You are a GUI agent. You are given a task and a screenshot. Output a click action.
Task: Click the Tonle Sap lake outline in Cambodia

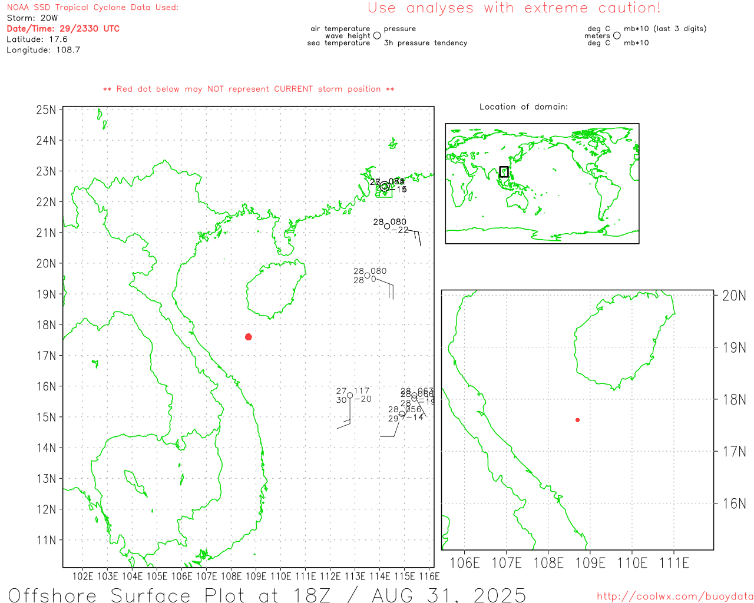point(135,483)
